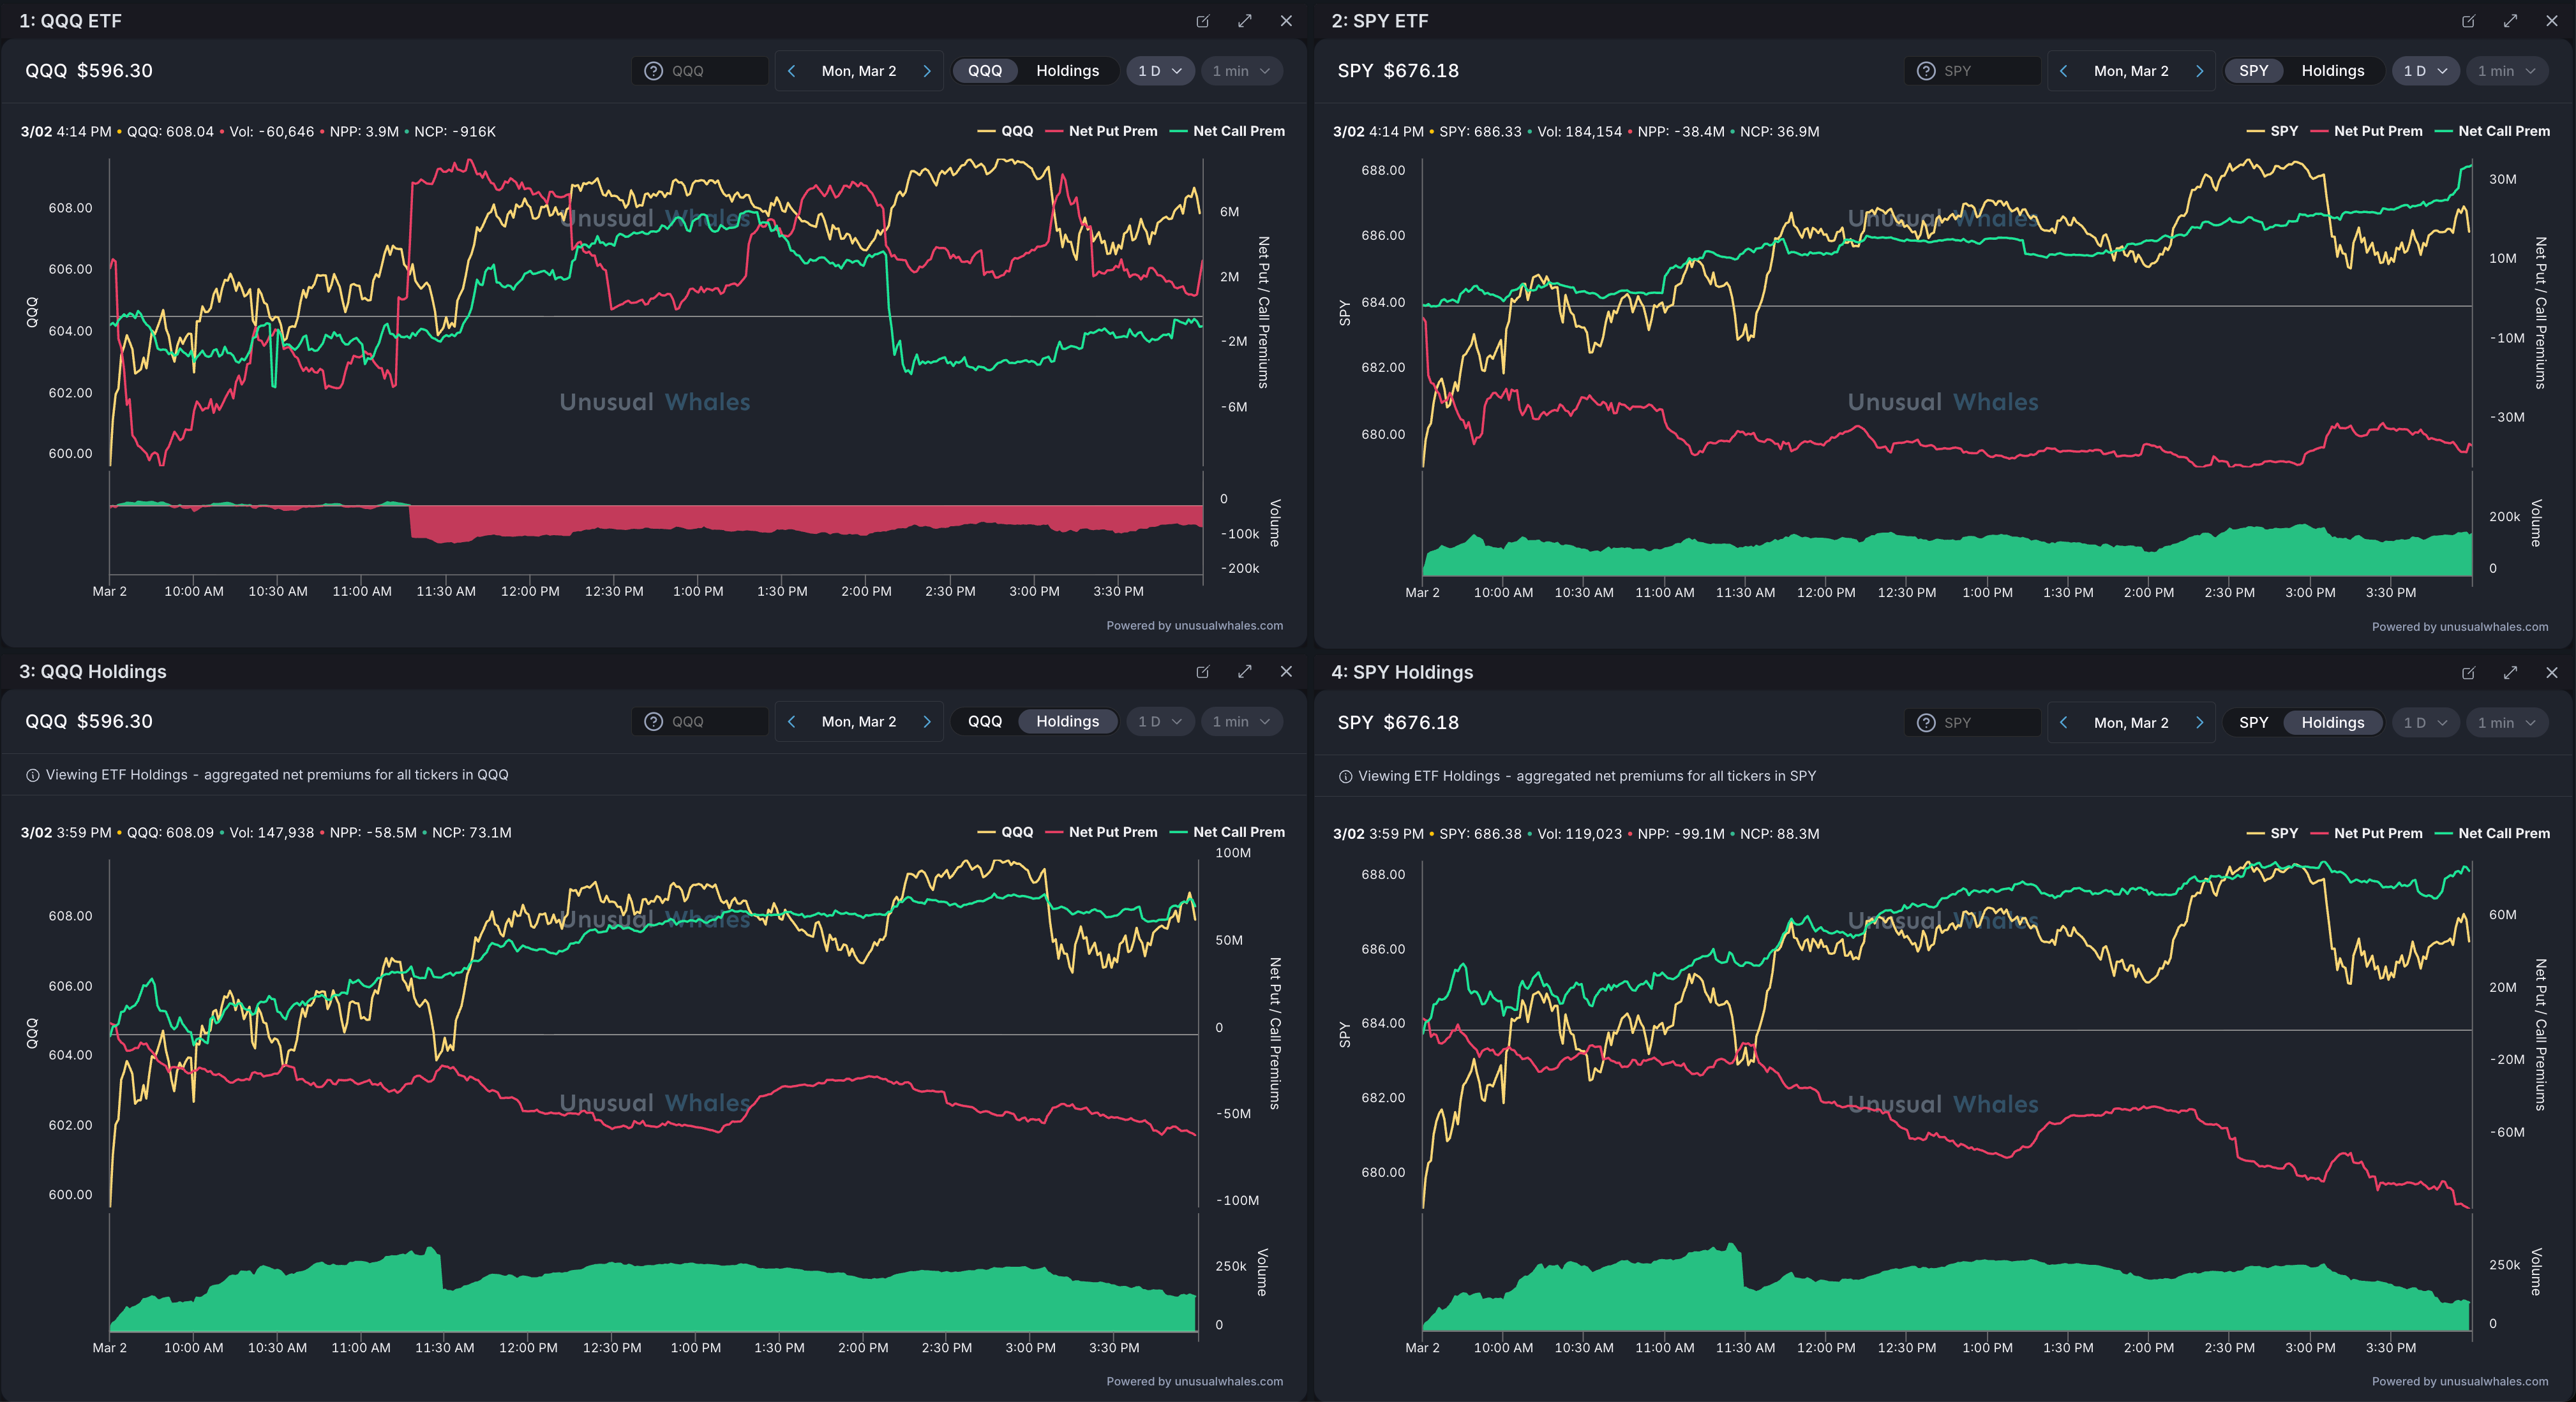The width and height of the screenshot is (2576, 1402).
Task: Click info icon beside QQQ Holdings description
Action: point(32,776)
